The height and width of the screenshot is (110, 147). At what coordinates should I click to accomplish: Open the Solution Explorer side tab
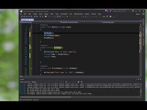point(143,32)
